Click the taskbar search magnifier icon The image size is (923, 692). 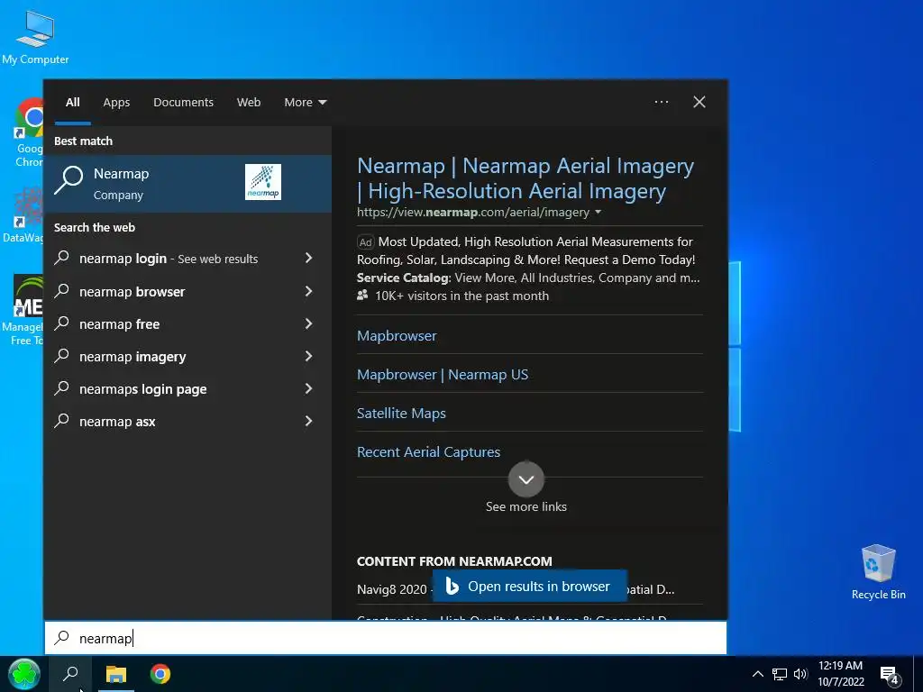click(70, 674)
